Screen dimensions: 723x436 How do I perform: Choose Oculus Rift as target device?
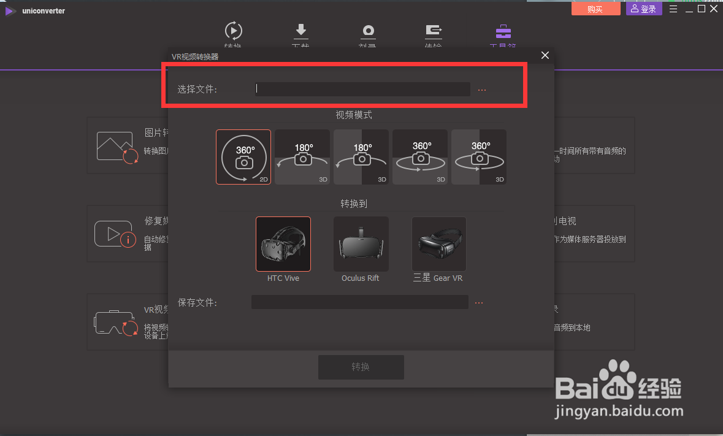point(361,244)
